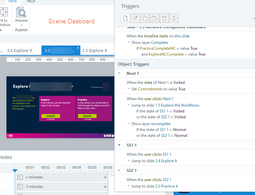Click 'Normal' state value in SS2 condition
This screenshot has height=195, width=255.
[181, 136]
